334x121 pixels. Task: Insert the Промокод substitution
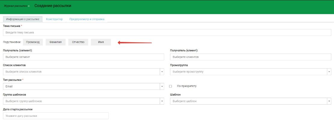tap(33, 42)
